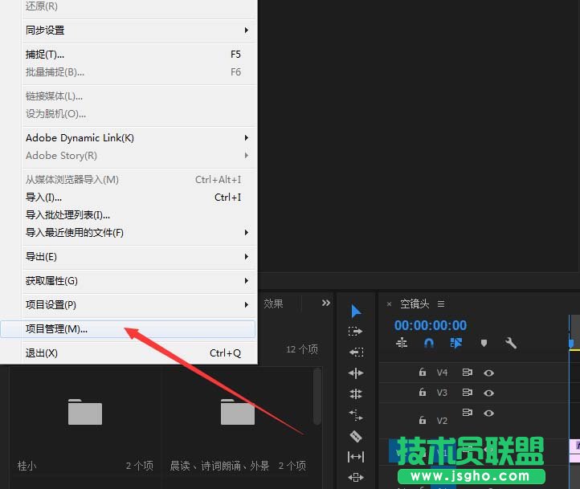Select the Ripple Edit tool

tap(356, 373)
